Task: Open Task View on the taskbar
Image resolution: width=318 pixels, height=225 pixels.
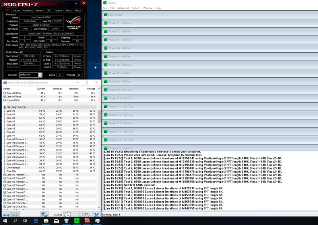Action: (x=25, y=221)
